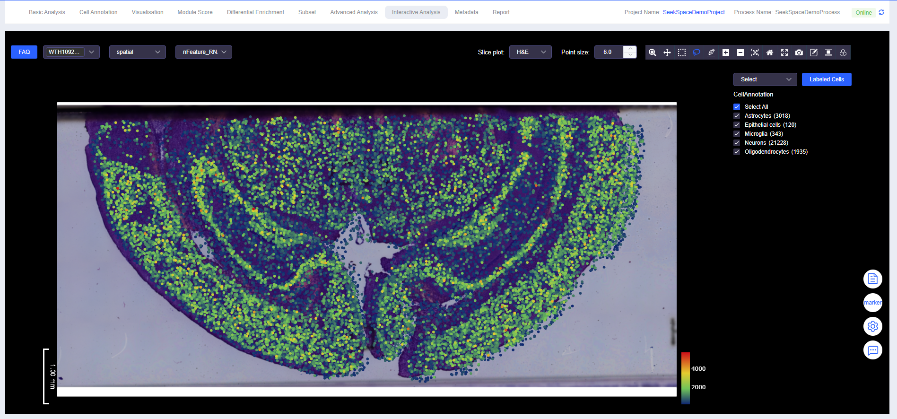This screenshot has width=897, height=419.
Task: Open the nFeature_RNA dropdown
Action: pos(203,52)
